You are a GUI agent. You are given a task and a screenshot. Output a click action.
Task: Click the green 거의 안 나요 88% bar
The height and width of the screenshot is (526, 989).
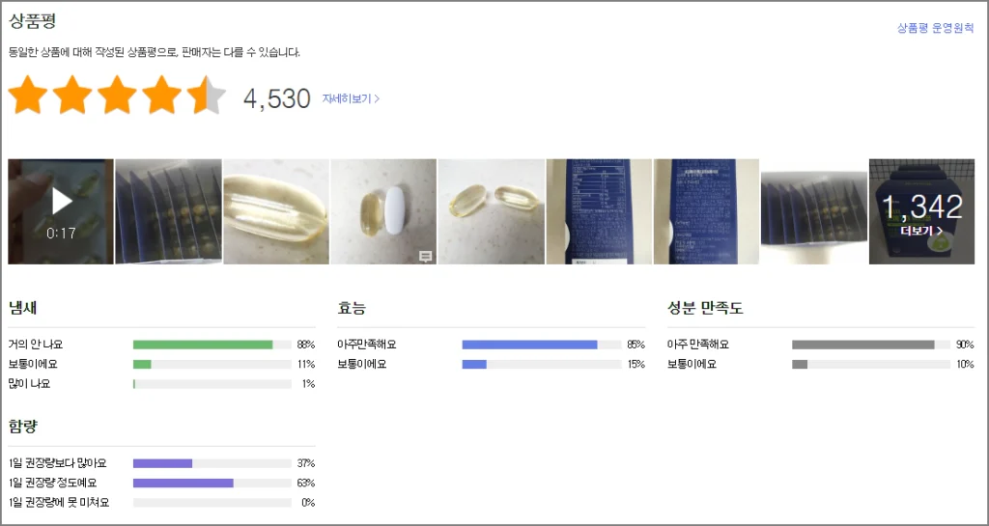click(x=203, y=345)
